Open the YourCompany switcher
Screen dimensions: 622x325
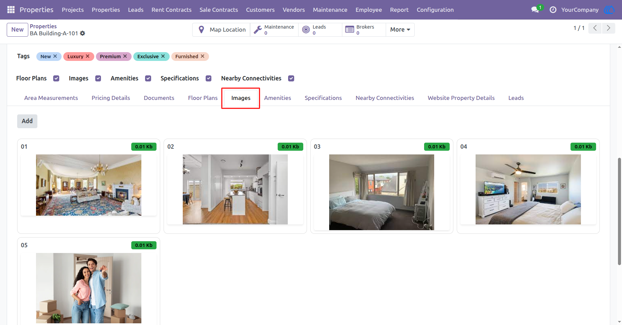click(580, 10)
